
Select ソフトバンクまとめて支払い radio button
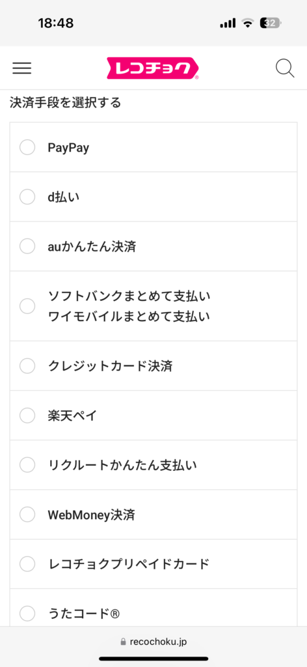[27, 306]
